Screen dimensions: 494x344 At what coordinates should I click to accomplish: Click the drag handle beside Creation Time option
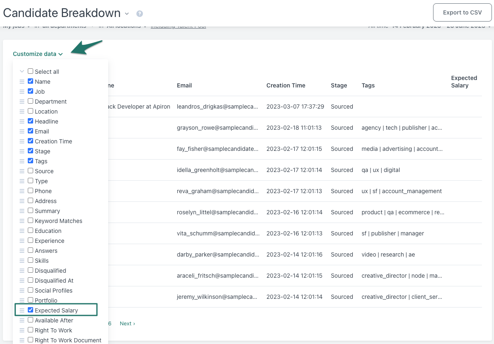22,141
